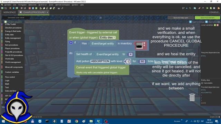
Task: Open Energy & fluid tanks category
Action: (x=13, y=31)
